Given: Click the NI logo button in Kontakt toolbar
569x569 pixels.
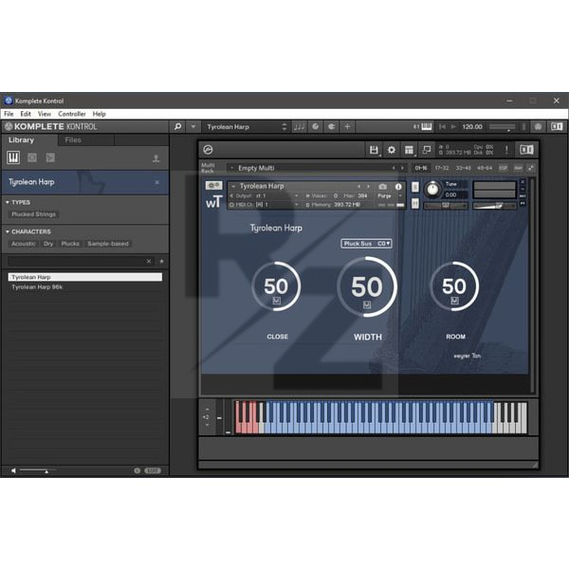Looking at the screenshot, I should pyautogui.click(x=526, y=150).
